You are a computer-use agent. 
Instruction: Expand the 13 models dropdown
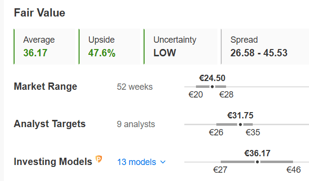pyautogui.click(x=141, y=162)
